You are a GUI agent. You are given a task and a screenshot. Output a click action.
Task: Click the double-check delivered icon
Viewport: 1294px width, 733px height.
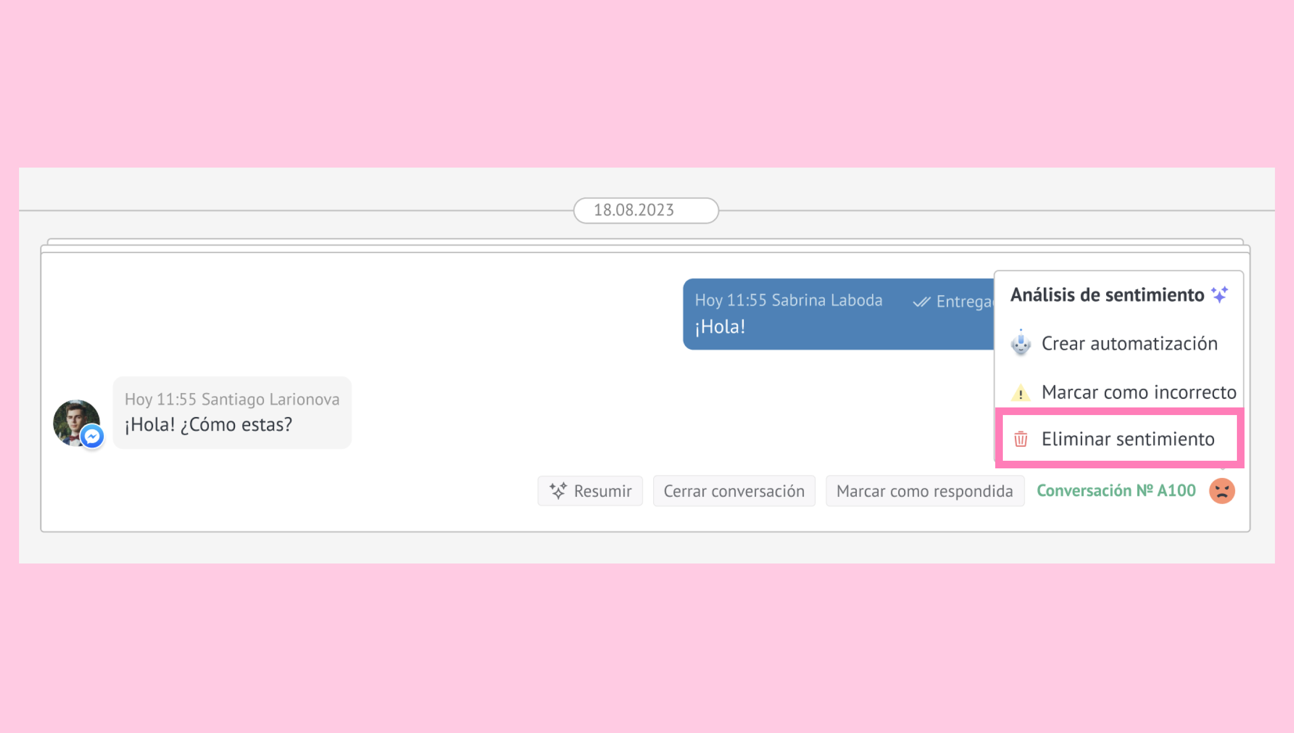[921, 302]
